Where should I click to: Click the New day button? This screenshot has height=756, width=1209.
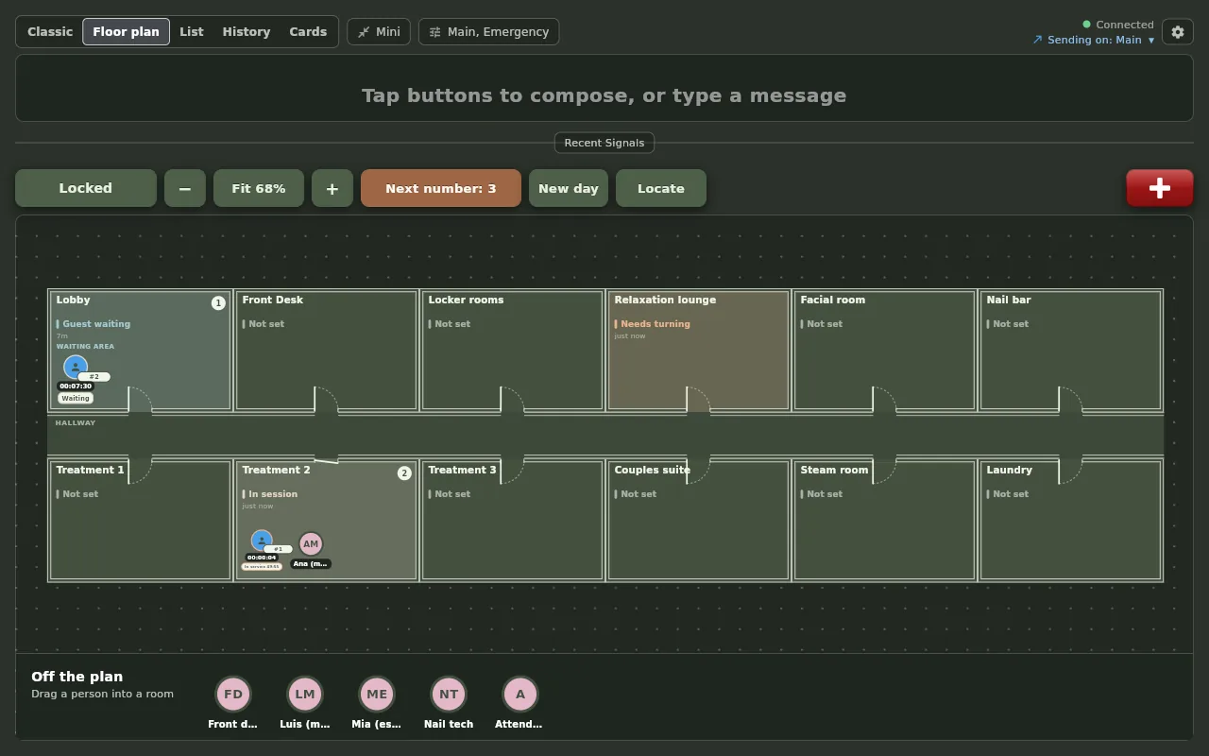pos(569,188)
